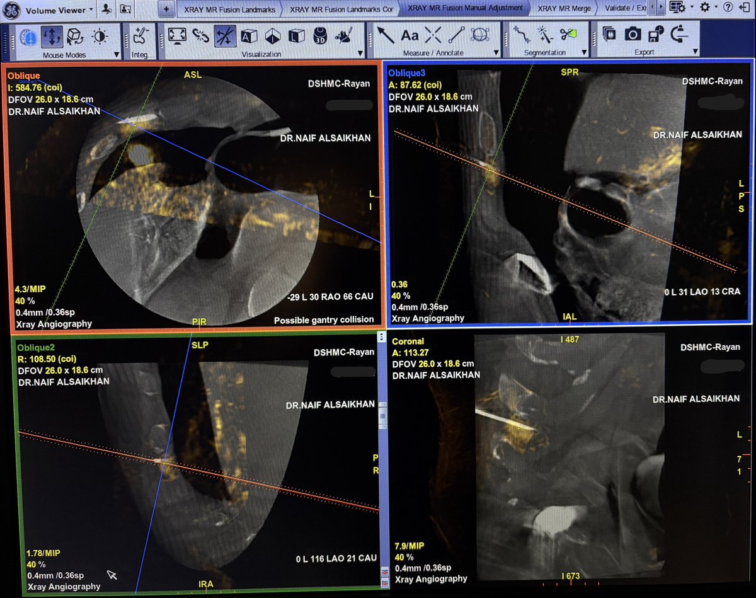Viewport: 756px width, 598px height.
Task: Select the vessel path tracing segmentation tool
Action: click(521, 34)
